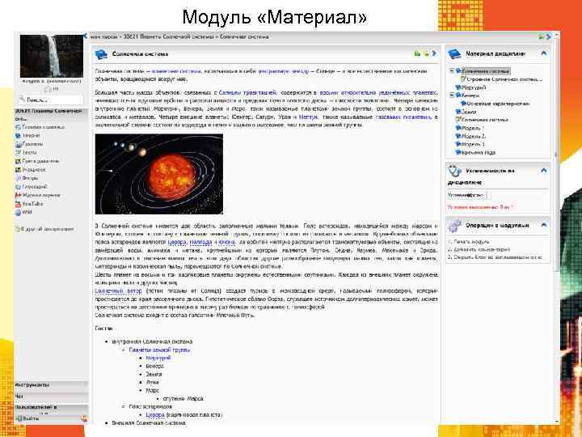This screenshot has height=437, width=582.
Task: Select Строение Солнечной системы tree item
Action: click(x=504, y=79)
